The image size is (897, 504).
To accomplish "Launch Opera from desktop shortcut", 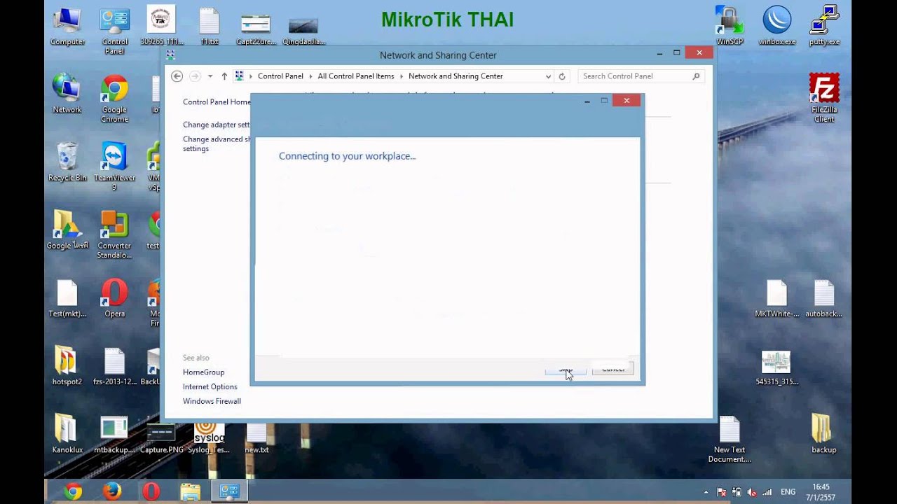I will click(114, 298).
